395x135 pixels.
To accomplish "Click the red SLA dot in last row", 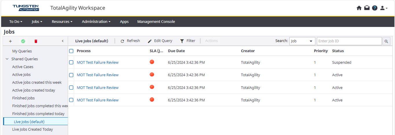I will pos(152,100).
